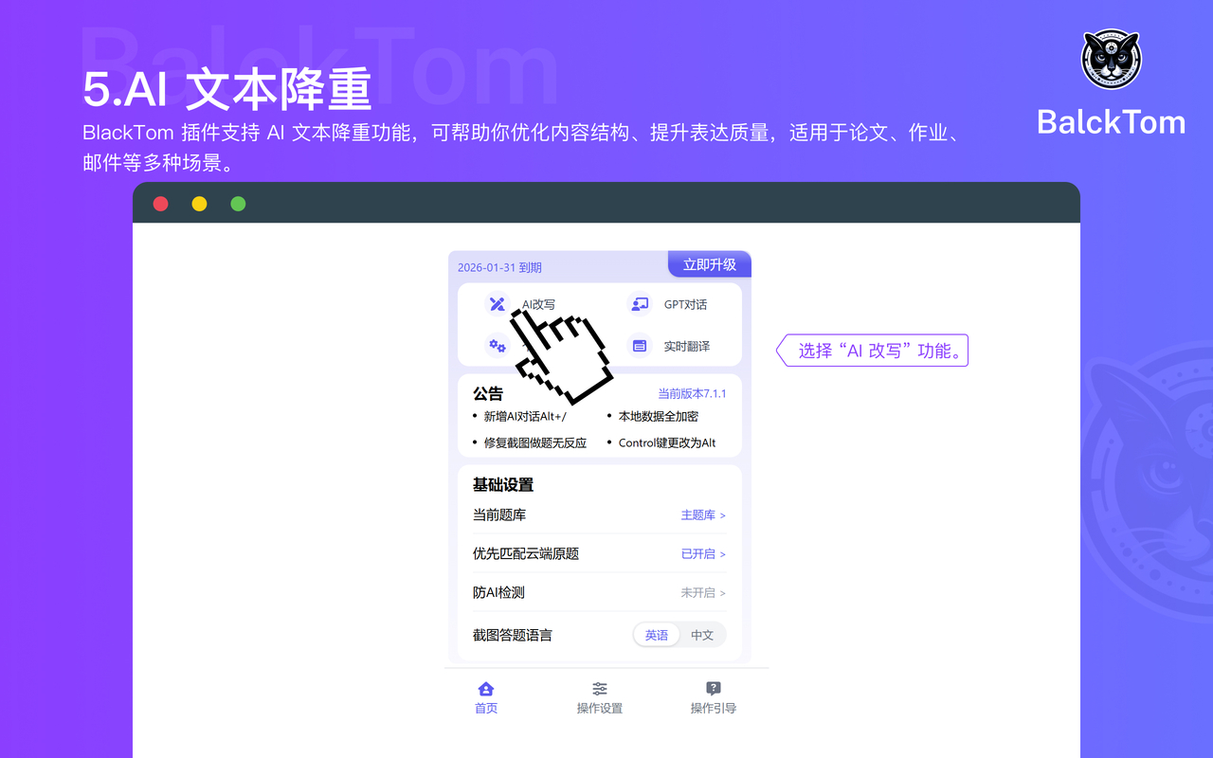Click the 操作引导 help icon

click(714, 689)
